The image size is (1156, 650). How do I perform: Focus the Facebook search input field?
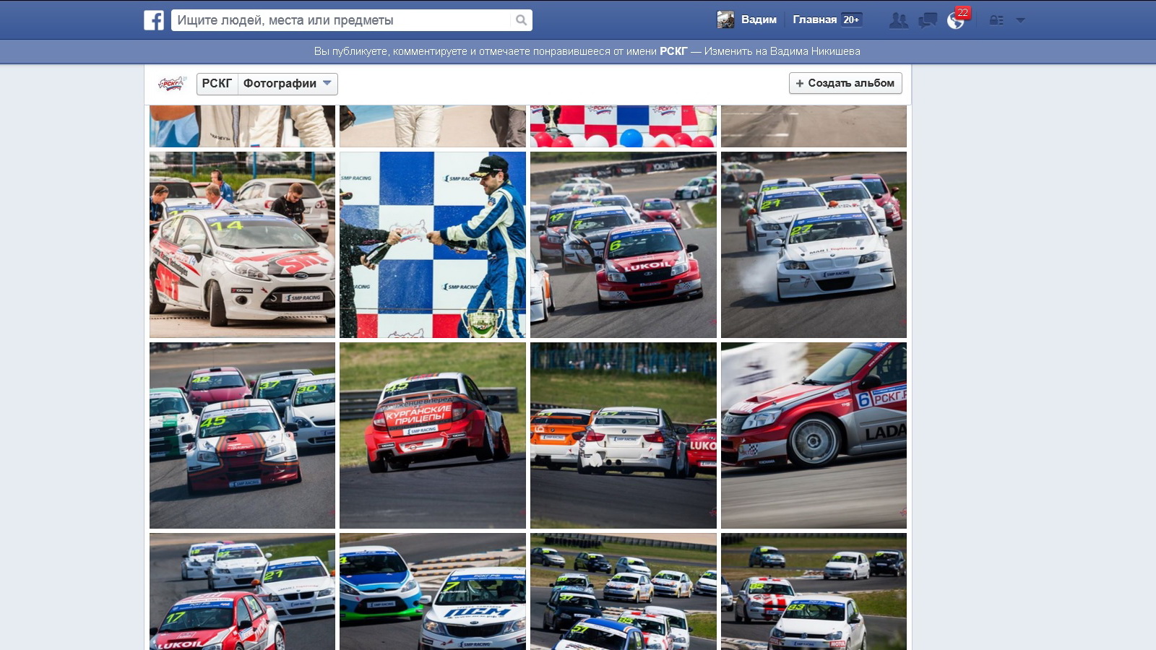click(x=341, y=20)
